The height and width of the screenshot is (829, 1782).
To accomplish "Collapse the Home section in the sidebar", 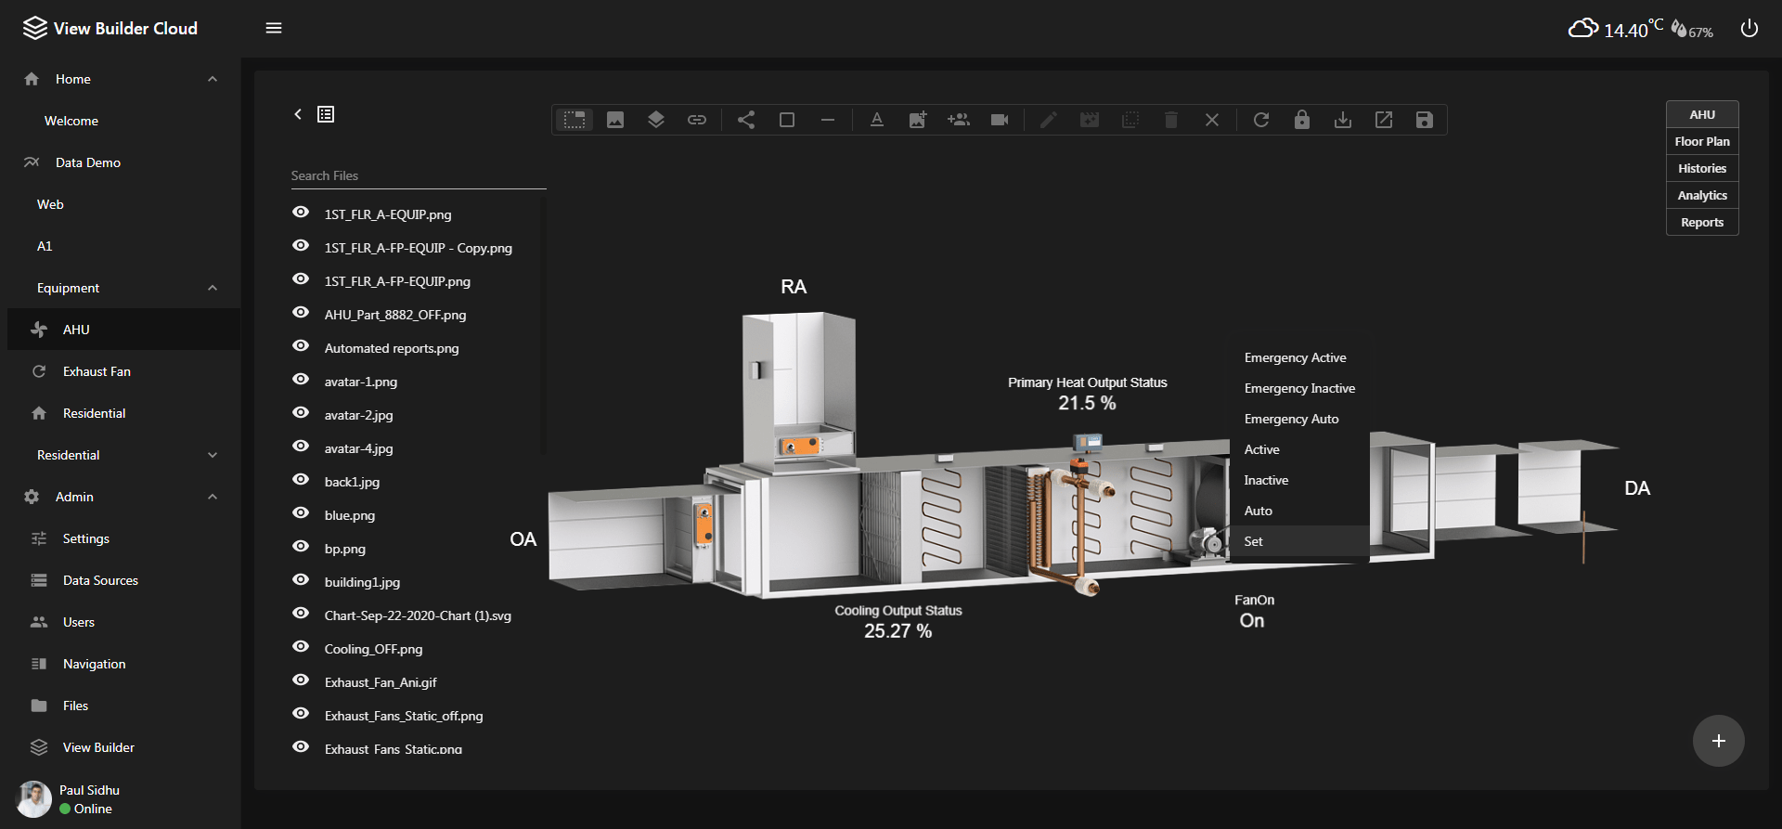I will click(x=213, y=79).
